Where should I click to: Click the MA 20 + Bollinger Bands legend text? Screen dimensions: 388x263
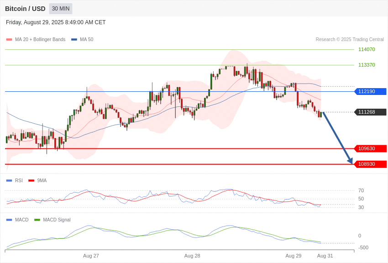pyautogui.click(x=40, y=40)
